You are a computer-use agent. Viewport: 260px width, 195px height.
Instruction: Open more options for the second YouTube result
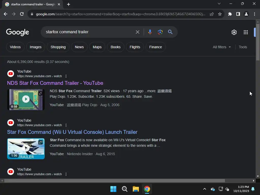[x=66, y=125]
